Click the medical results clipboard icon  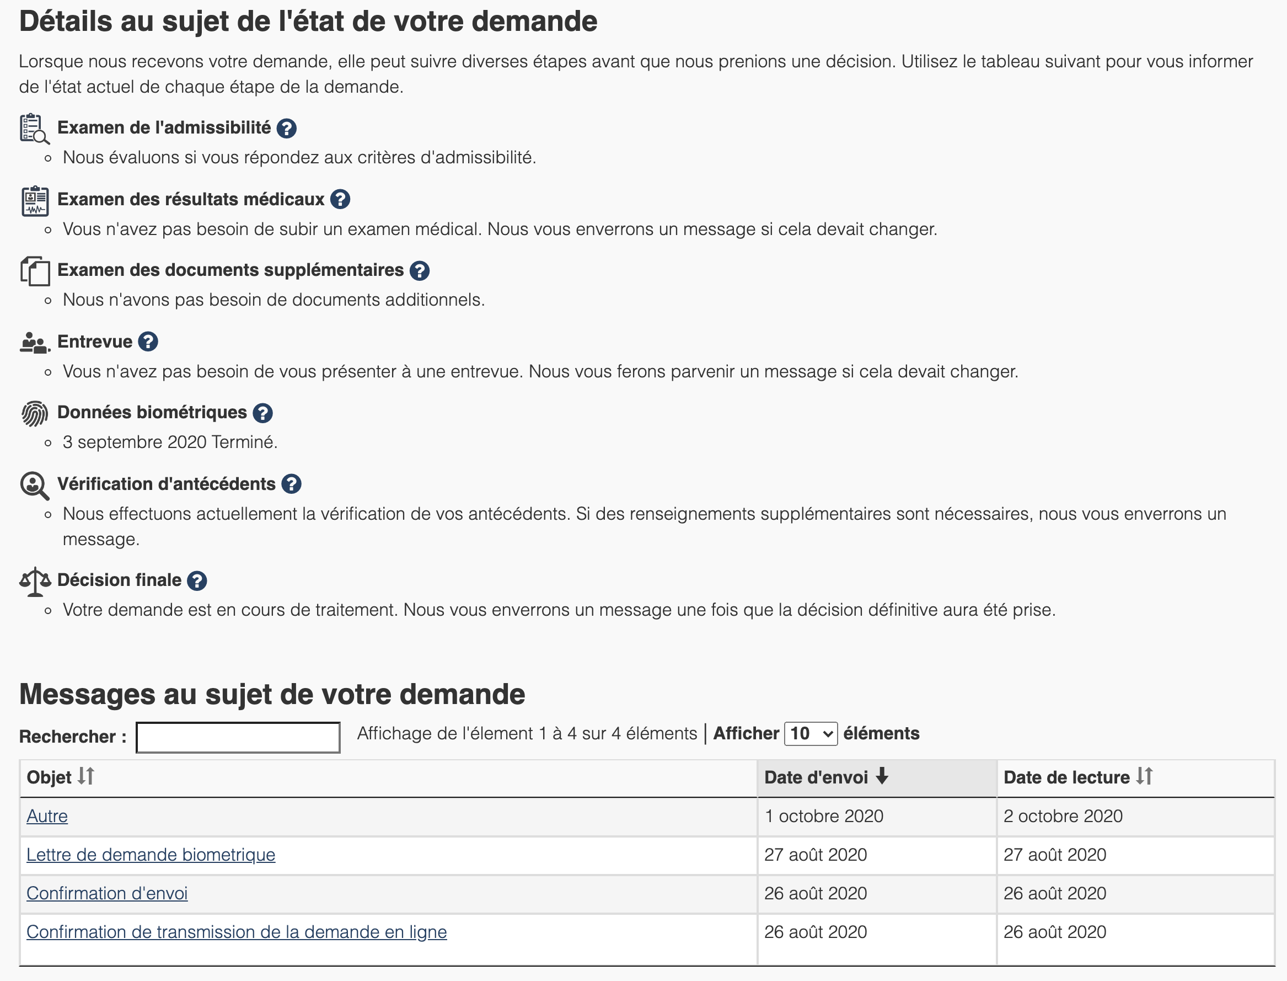[x=34, y=201]
